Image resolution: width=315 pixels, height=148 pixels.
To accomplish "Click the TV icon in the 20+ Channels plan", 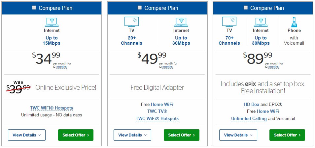I will [x=132, y=22].
